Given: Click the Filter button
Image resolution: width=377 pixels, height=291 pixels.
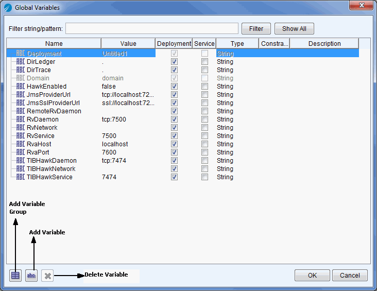Looking at the screenshot, I should [x=256, y=29].
